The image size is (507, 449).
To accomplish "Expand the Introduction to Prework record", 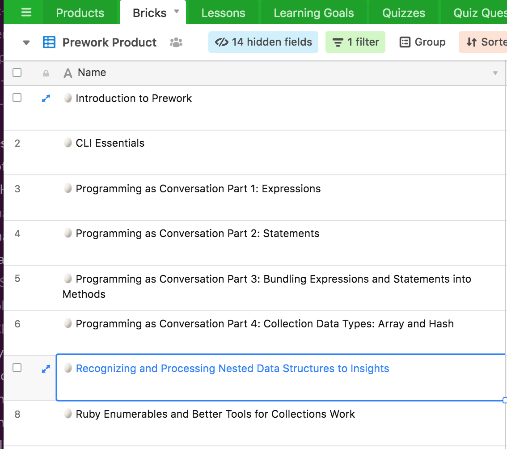I will click(46, 98).
